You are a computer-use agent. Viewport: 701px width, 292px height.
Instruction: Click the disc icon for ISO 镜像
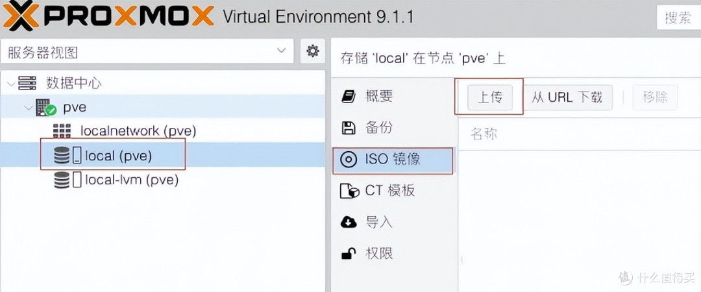(x=349, y=159)
